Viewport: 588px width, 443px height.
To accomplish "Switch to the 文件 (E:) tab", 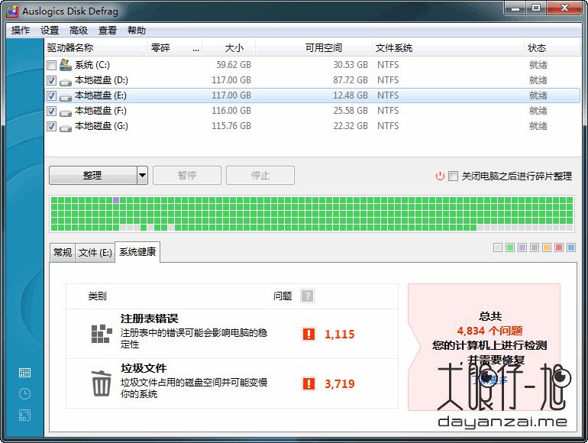I will (x=95, y=253).
